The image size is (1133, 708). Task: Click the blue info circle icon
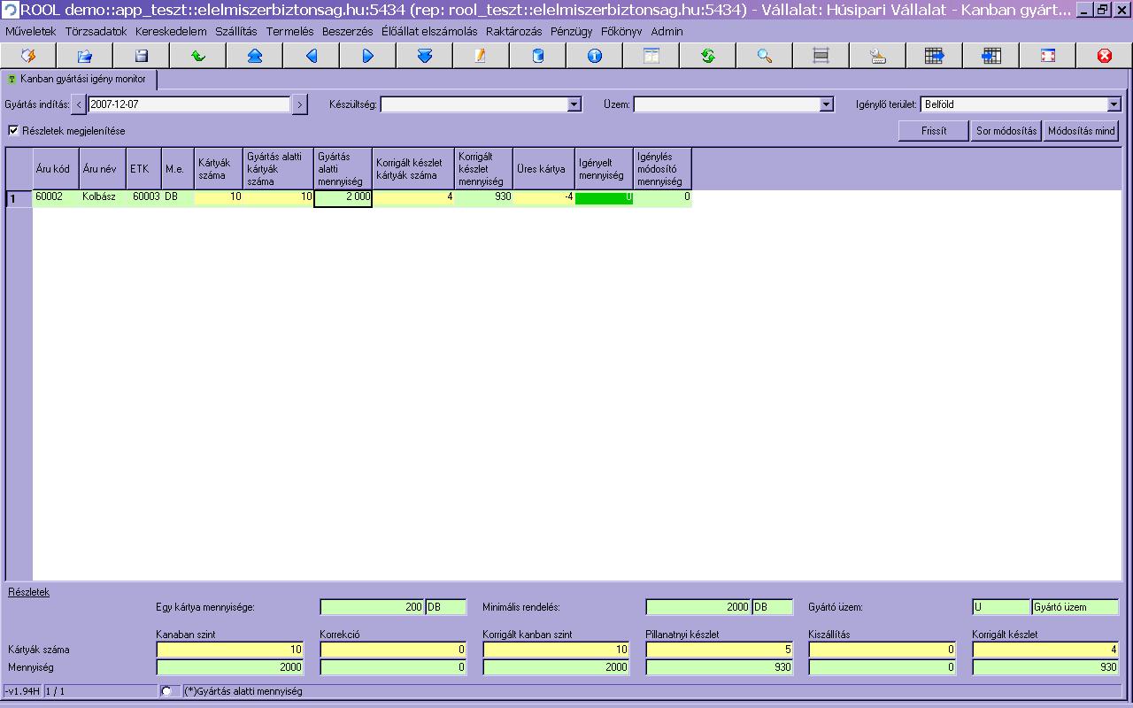click(595, 56)
